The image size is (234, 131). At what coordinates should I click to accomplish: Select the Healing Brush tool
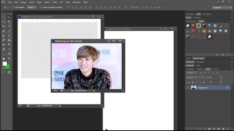pyautogui.click(x=4, y=31)
